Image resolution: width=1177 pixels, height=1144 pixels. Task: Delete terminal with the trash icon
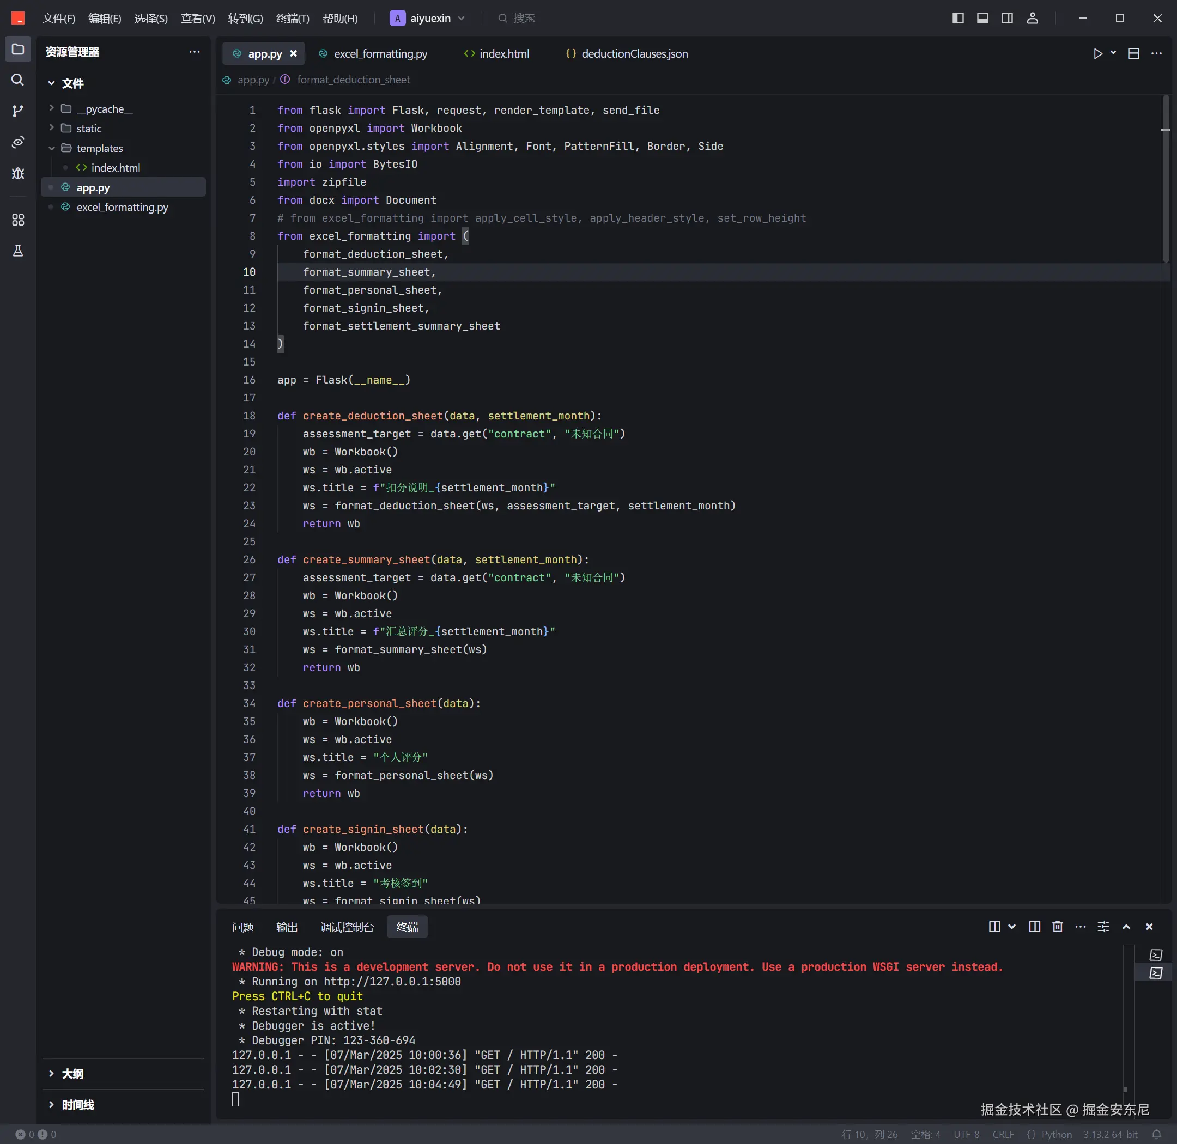coord(1057,927)
